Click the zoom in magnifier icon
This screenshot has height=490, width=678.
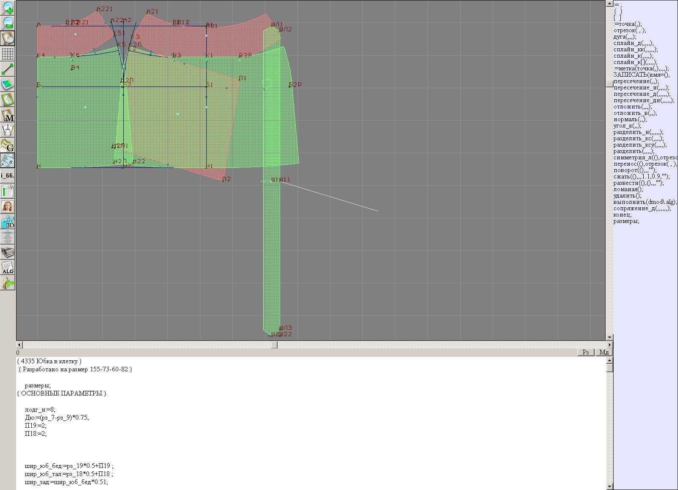[8, 8]
